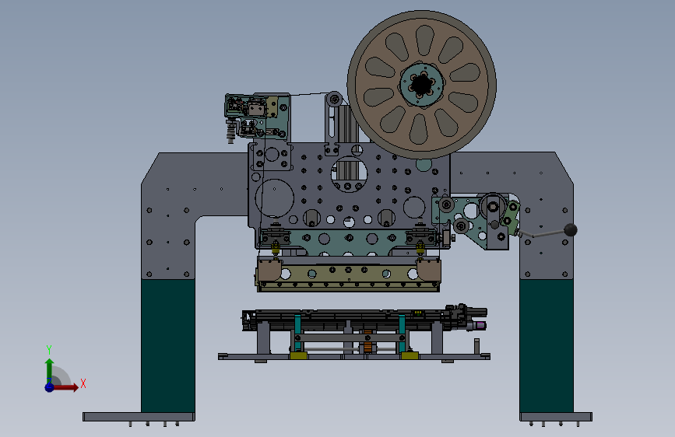Screen dimensions: 675x437
Task: Select the large spoked tape reel
Action: pyautogui.click(x=422, y=84)
